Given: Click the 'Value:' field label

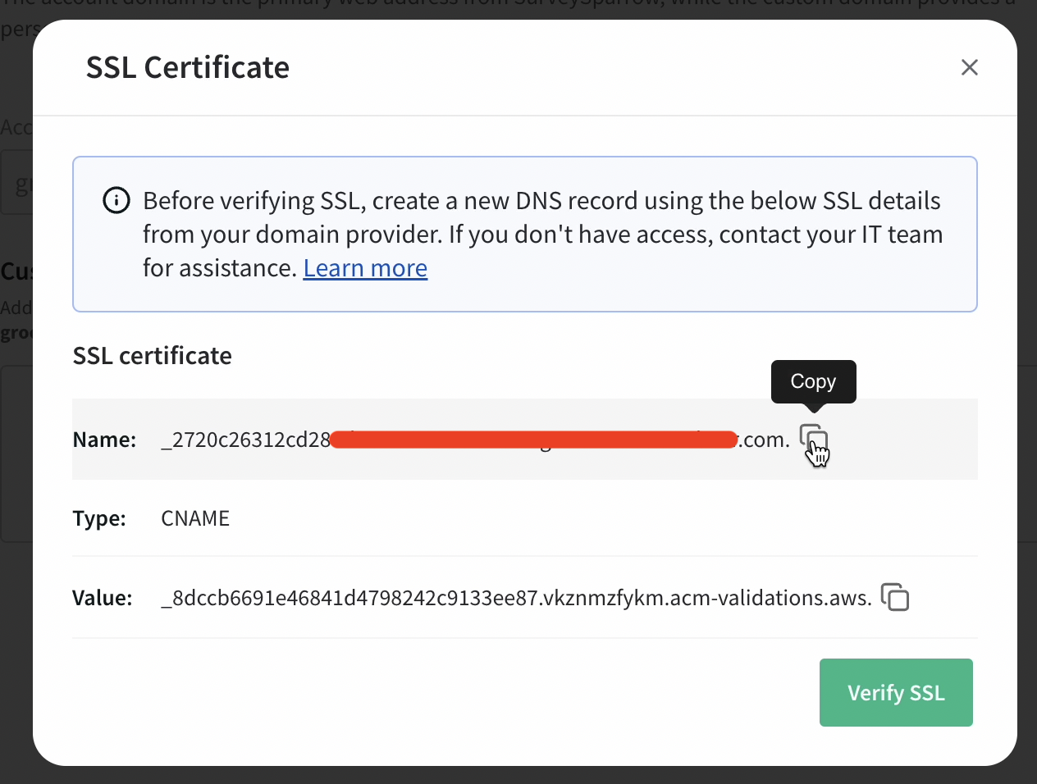Looking at the screenshot, I should (x=103, y=598).
